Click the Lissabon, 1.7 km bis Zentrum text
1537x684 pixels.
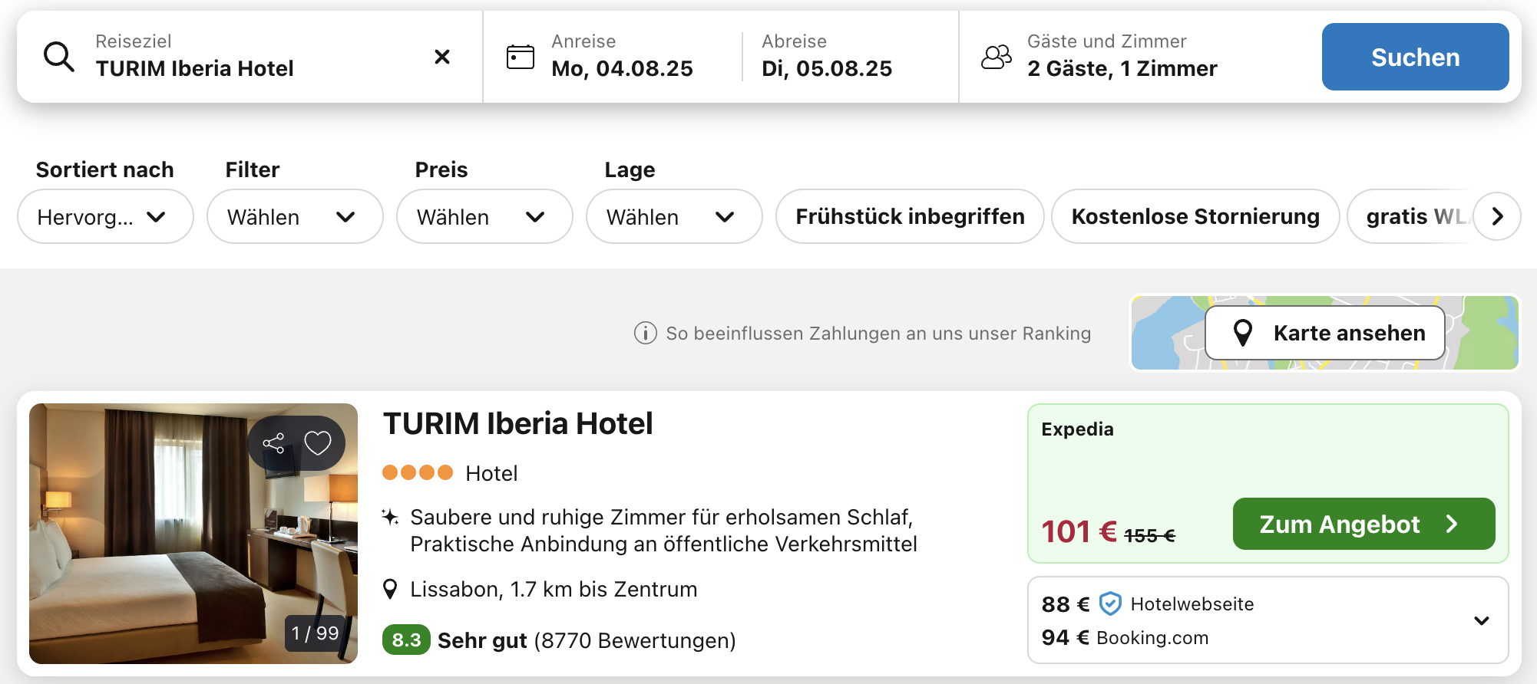click(554, 590)
